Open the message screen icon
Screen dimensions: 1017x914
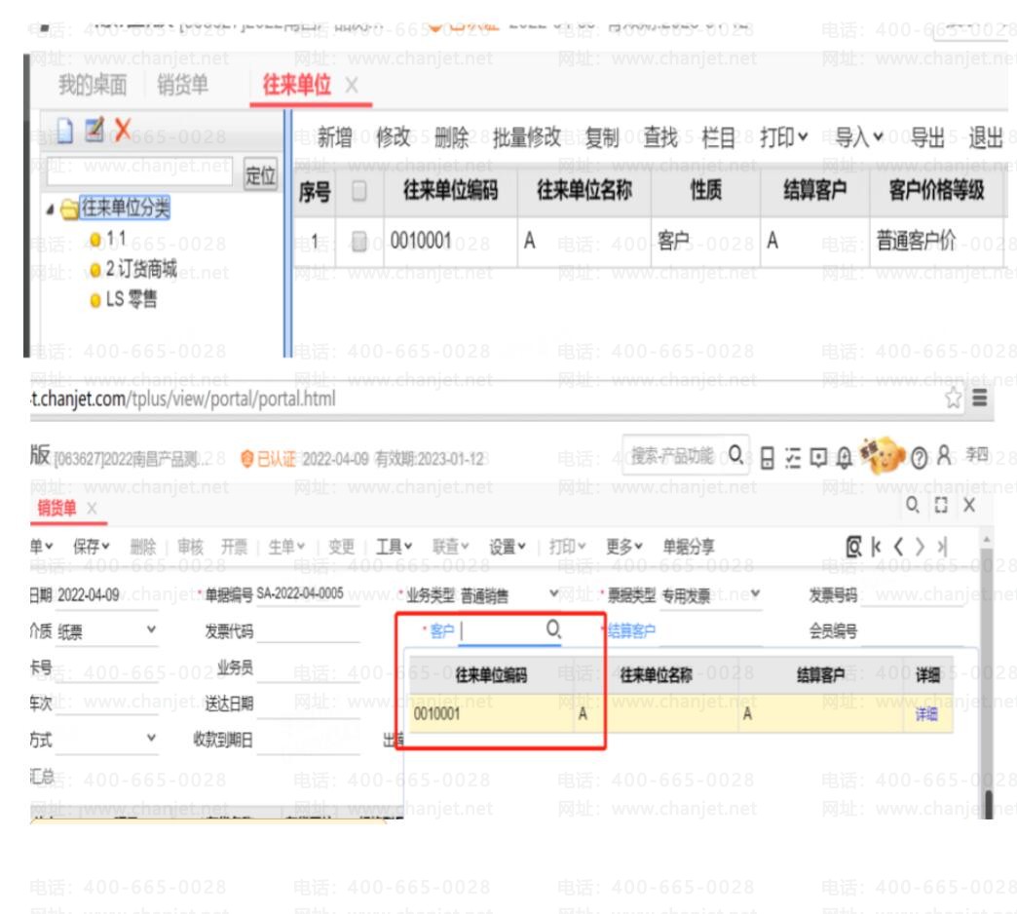(818, 458)
